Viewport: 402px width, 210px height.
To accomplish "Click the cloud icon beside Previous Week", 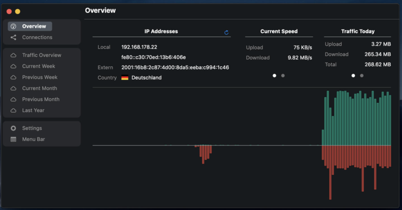I will click(13, 77).
